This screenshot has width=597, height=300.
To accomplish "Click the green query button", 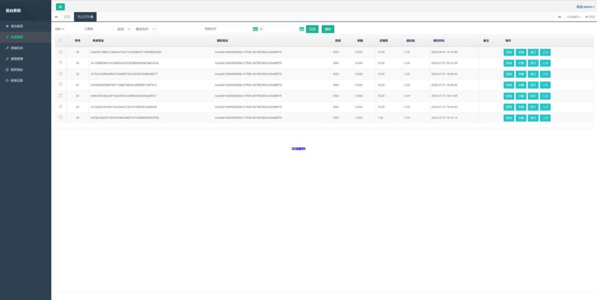I will [x=312, y=29].
